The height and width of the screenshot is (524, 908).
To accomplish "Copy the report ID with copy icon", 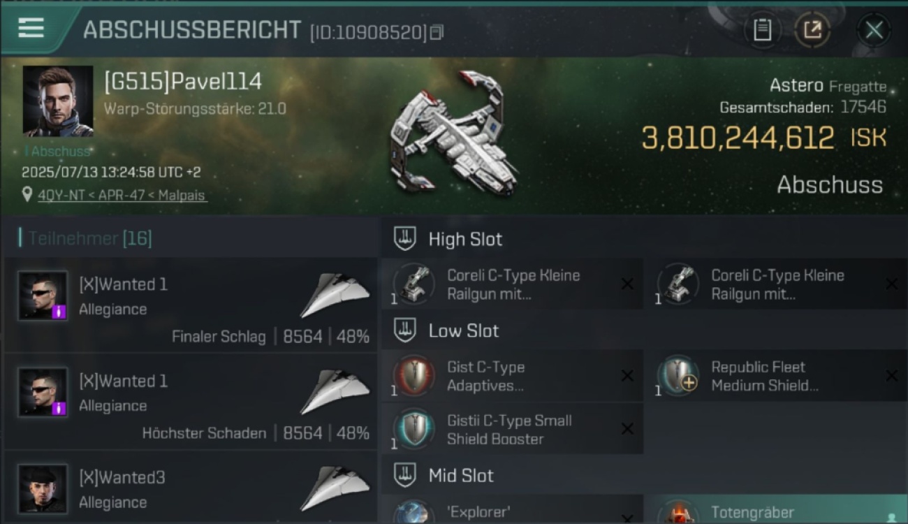I will coord(437,32).
